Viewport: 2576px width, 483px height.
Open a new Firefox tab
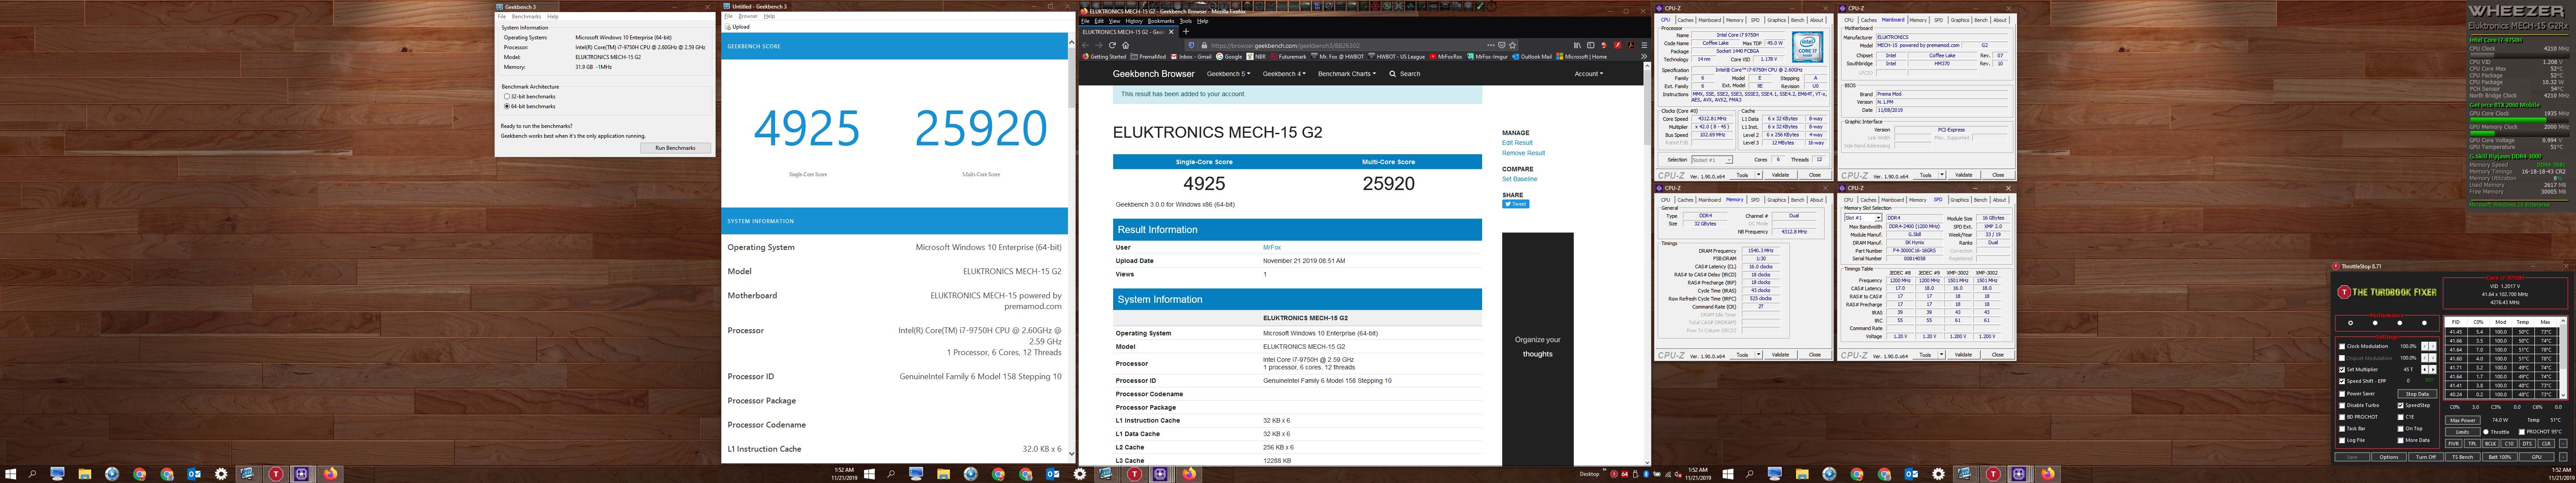tap(1186, 32)
